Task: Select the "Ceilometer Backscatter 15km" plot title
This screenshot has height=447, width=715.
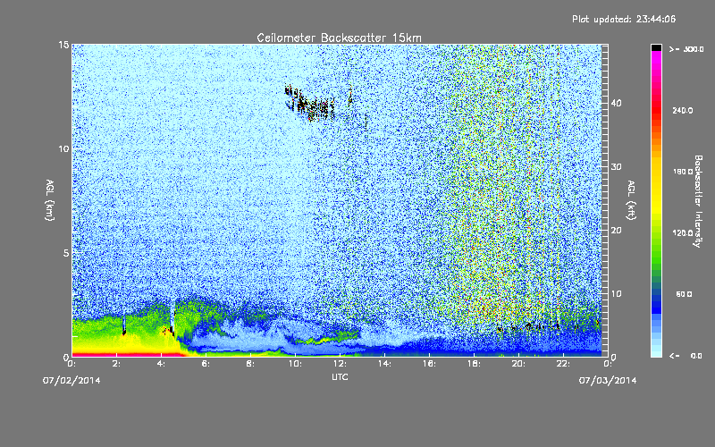Action: coord(339,38)
